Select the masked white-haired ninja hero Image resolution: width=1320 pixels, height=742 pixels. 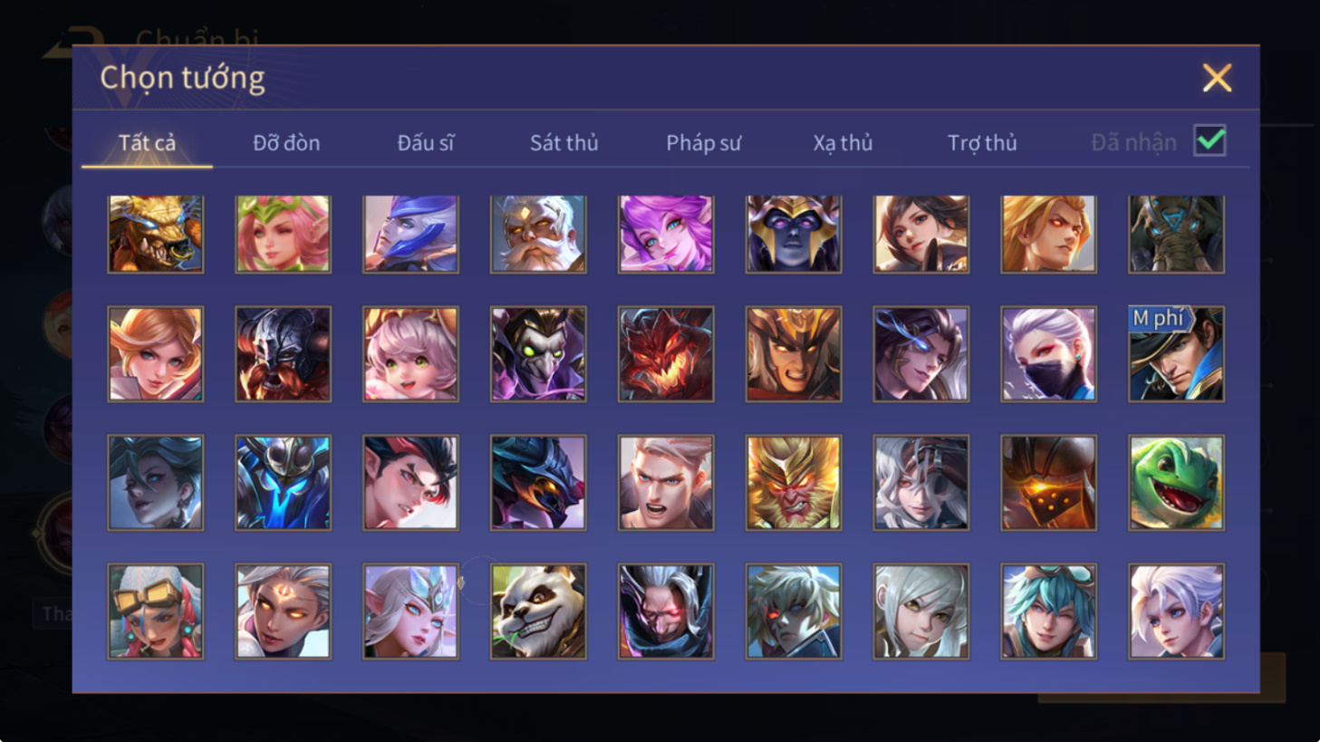pos(1048,354)
